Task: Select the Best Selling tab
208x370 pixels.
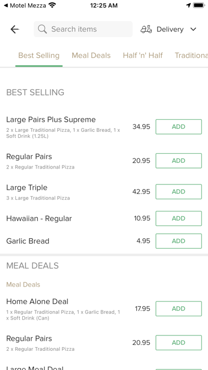Action: (x=39, y=55)
